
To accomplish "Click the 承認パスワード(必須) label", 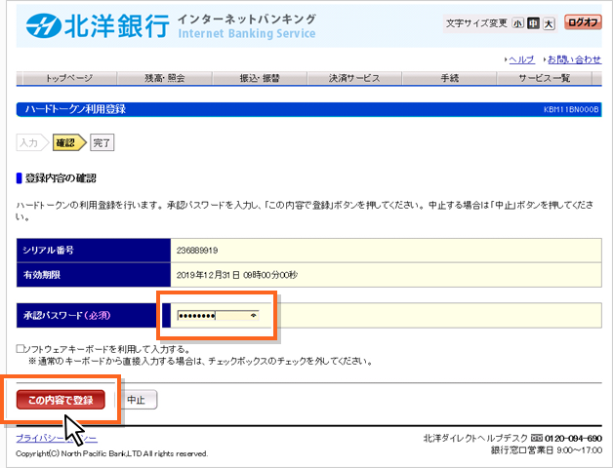I will click(x=66, y=315).
